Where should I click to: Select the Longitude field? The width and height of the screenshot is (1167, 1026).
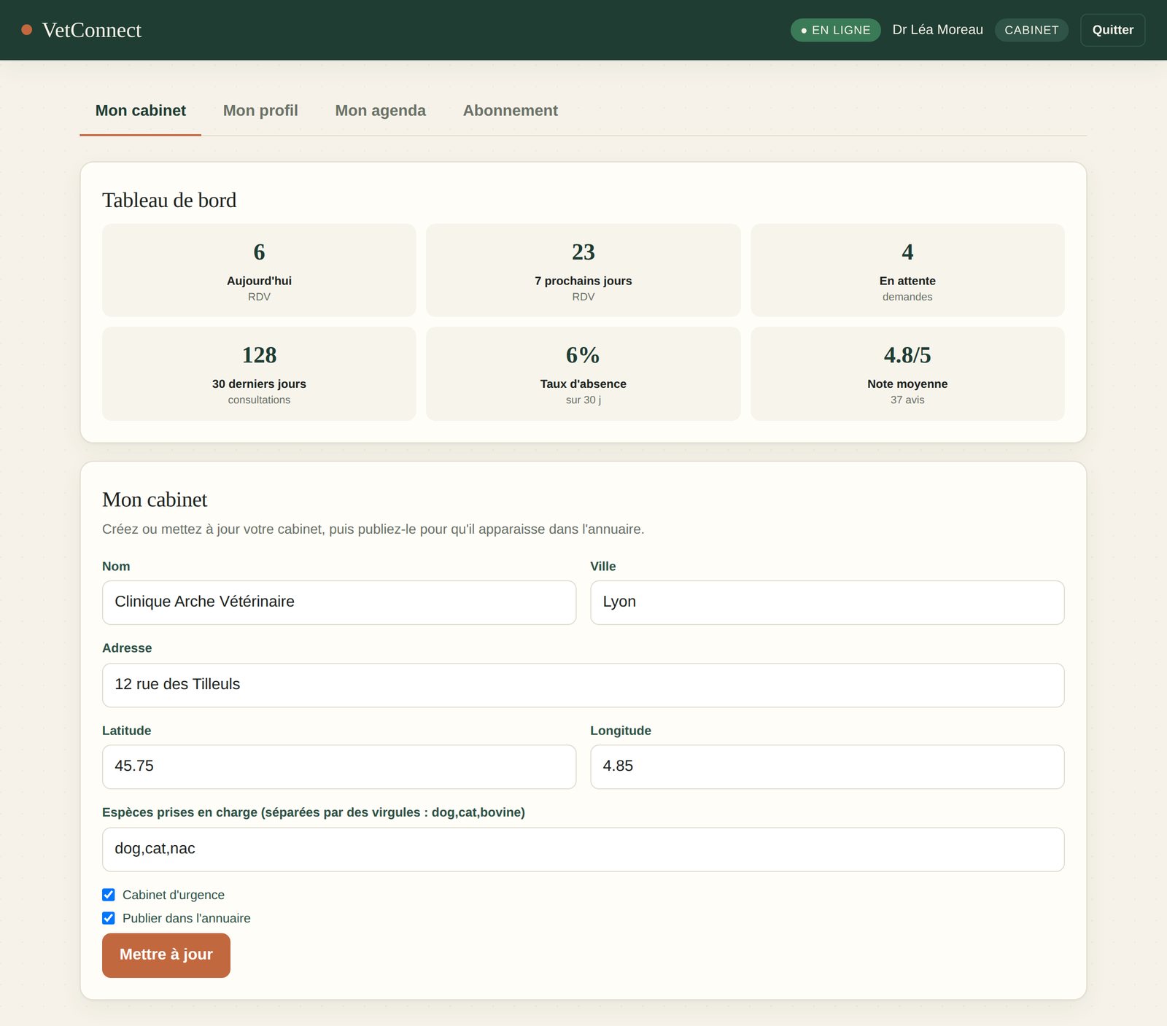coord(827,766)
